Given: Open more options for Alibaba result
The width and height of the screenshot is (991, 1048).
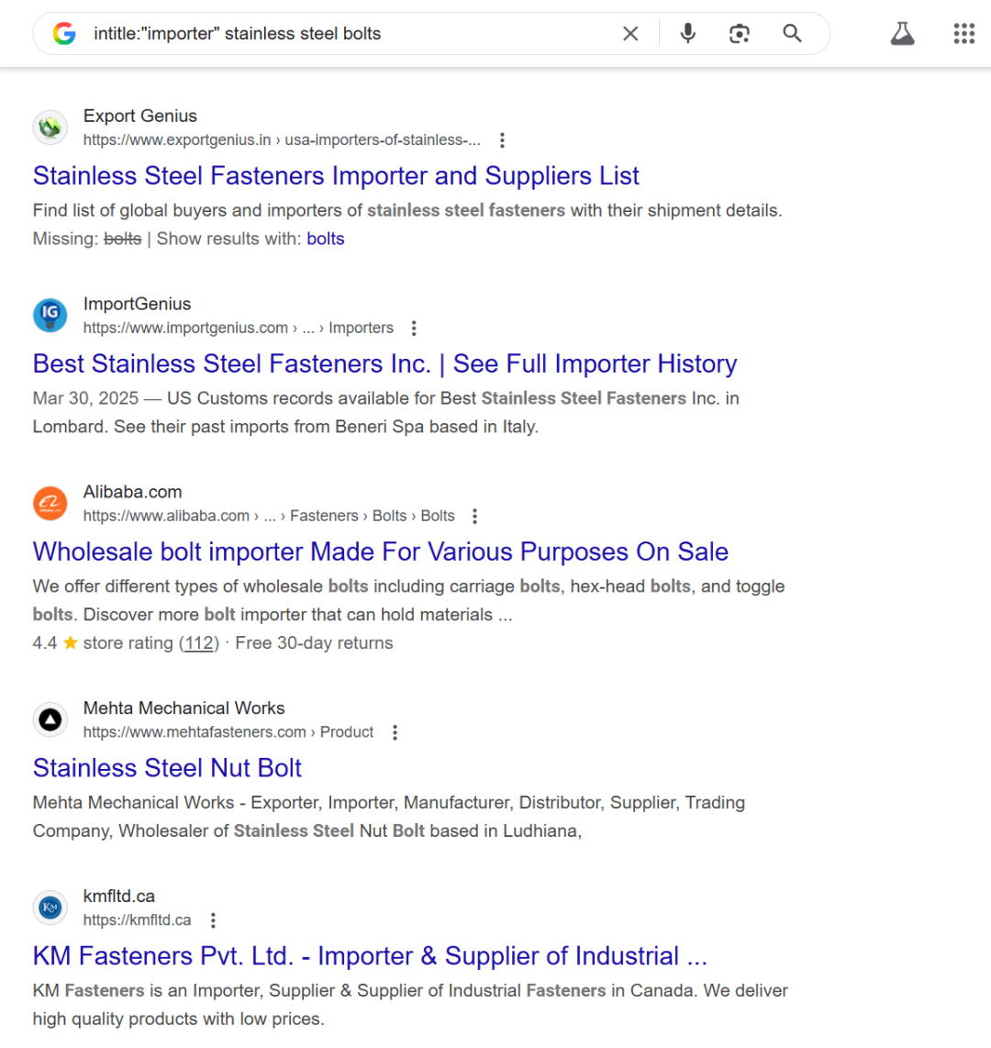Looking at the screenshot, I should [474, 516].
